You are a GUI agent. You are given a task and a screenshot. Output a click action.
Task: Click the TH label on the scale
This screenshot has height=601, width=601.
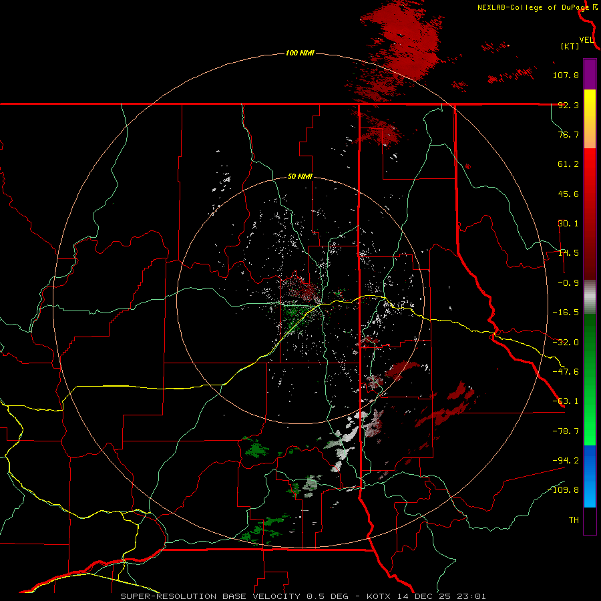pos(574,520)
